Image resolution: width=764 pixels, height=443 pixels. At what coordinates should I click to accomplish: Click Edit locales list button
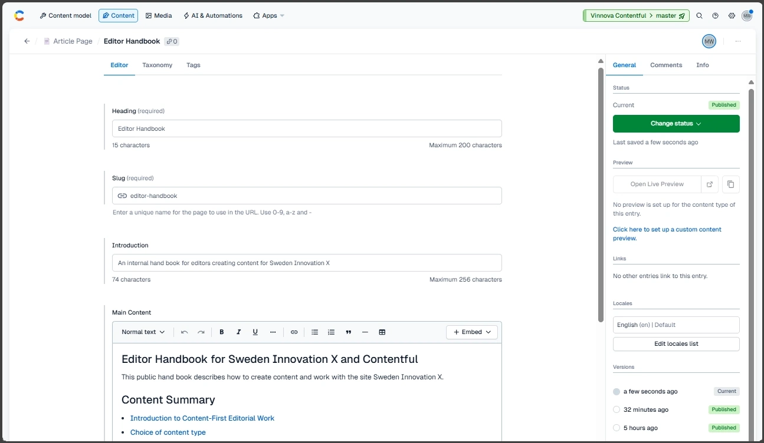676,344
